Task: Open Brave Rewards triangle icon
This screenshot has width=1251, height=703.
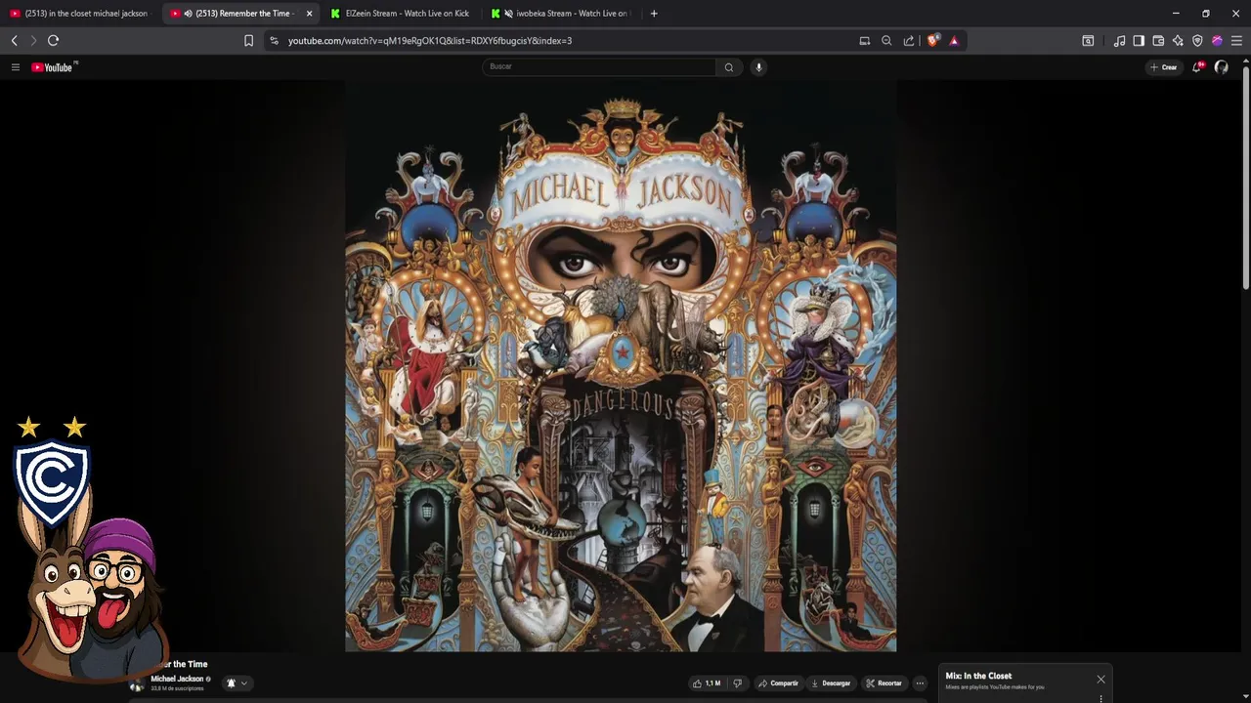Action: click(x=954, y=40)
